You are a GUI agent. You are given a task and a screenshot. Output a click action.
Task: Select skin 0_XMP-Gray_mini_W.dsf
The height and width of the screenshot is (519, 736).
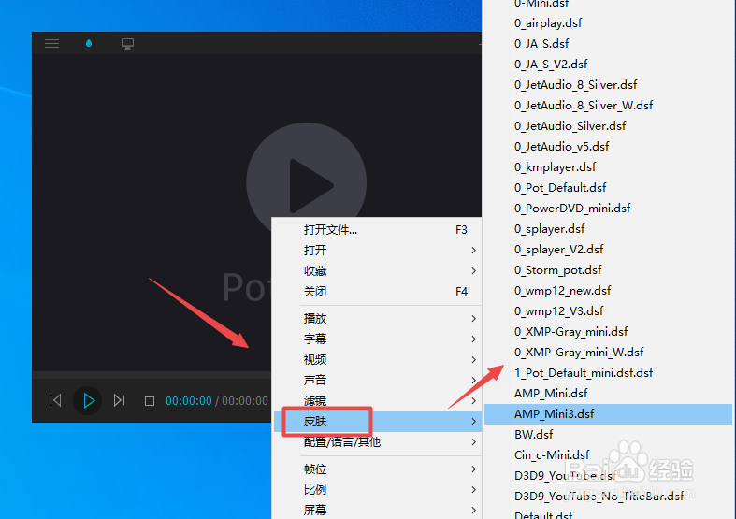(x=608, y=353)
